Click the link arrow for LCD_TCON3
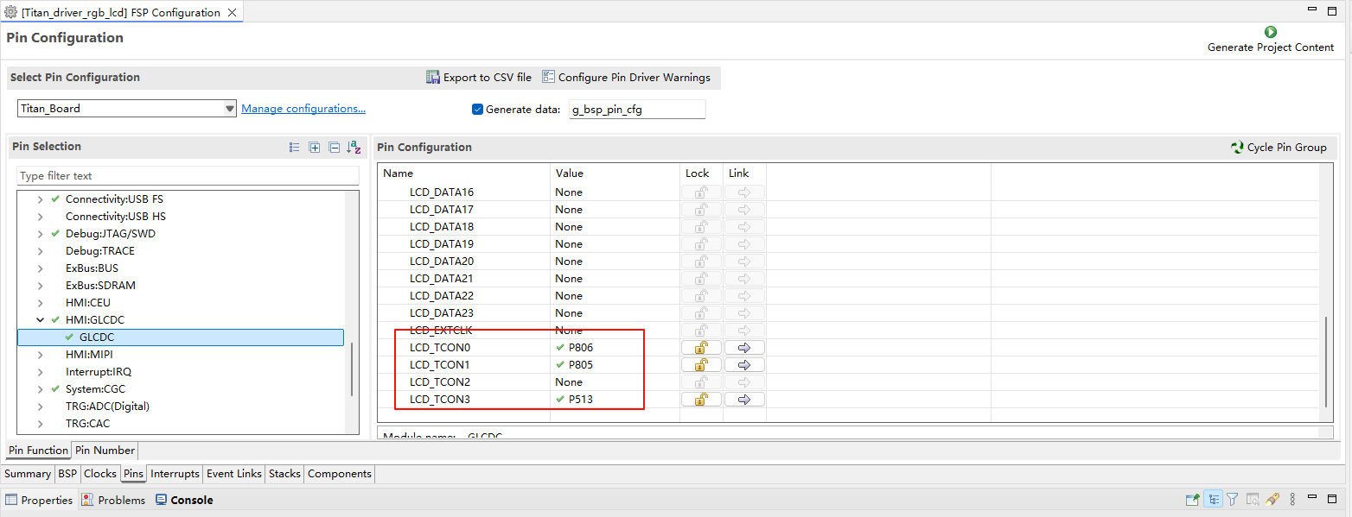 click(x=743, y=400)
